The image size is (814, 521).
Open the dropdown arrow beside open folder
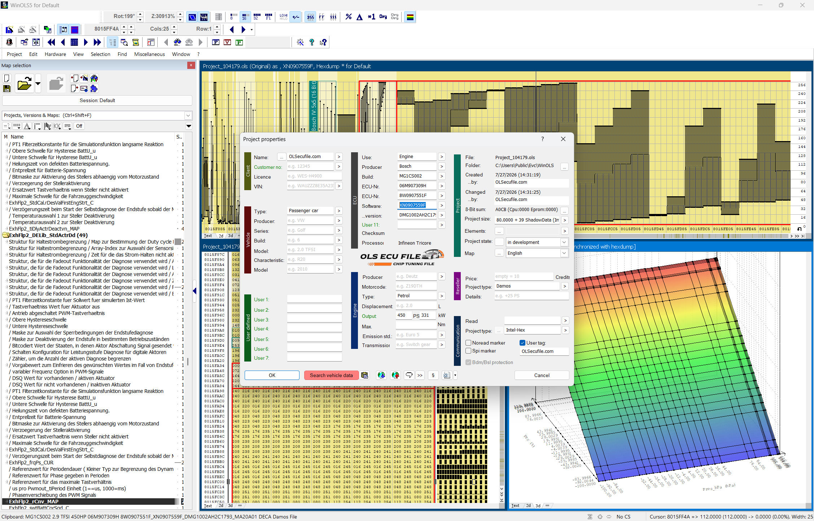pos(38,84)
